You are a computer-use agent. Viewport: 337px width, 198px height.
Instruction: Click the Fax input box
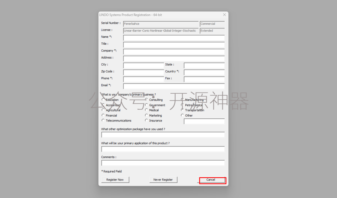(x=204, y=79)
